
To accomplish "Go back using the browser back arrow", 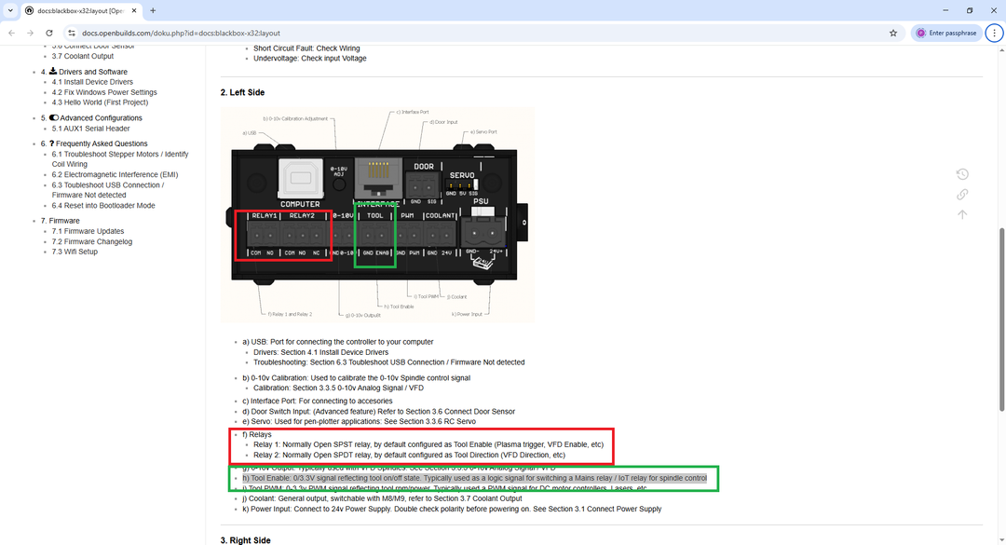I will coord(11,33).
